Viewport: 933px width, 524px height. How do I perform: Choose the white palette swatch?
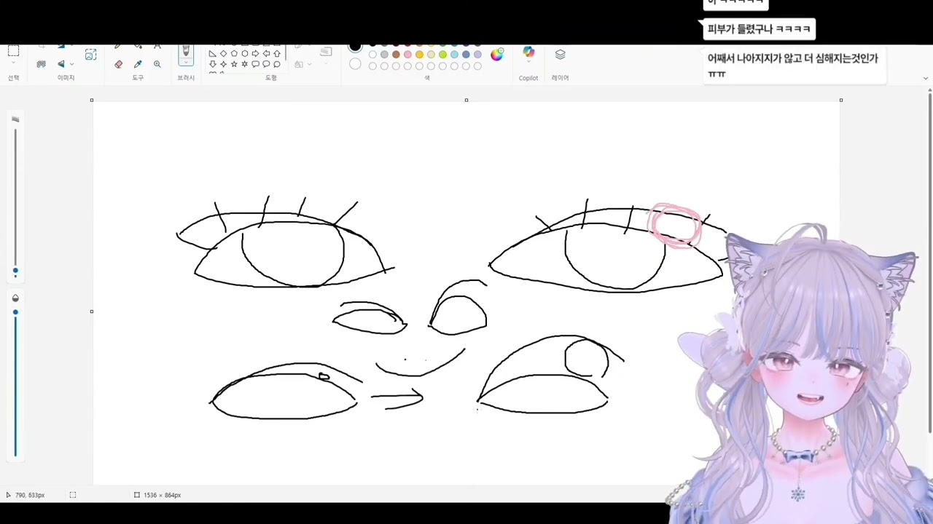pyautogui.click(x=372, y=55)
